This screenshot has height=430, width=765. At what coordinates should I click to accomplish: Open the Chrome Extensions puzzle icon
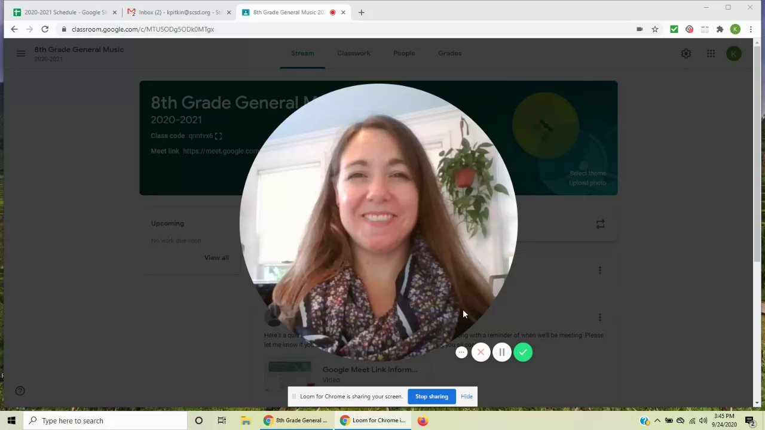(720, 29)
